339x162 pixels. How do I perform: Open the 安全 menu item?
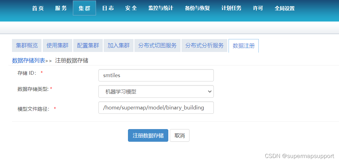[x=131, y=8]
